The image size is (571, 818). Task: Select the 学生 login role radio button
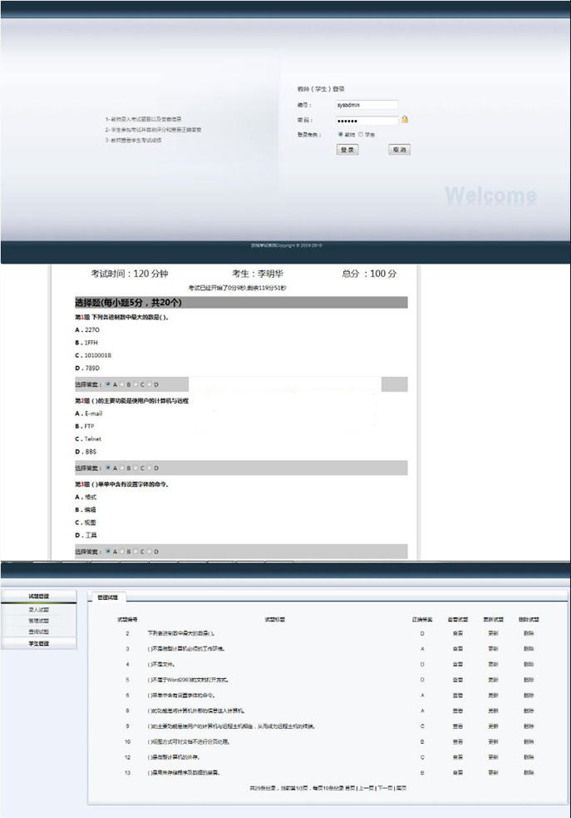click(361, 134)
